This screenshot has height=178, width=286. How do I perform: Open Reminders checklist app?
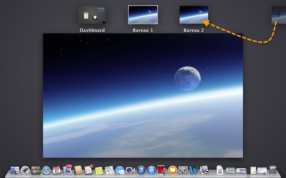88,170
